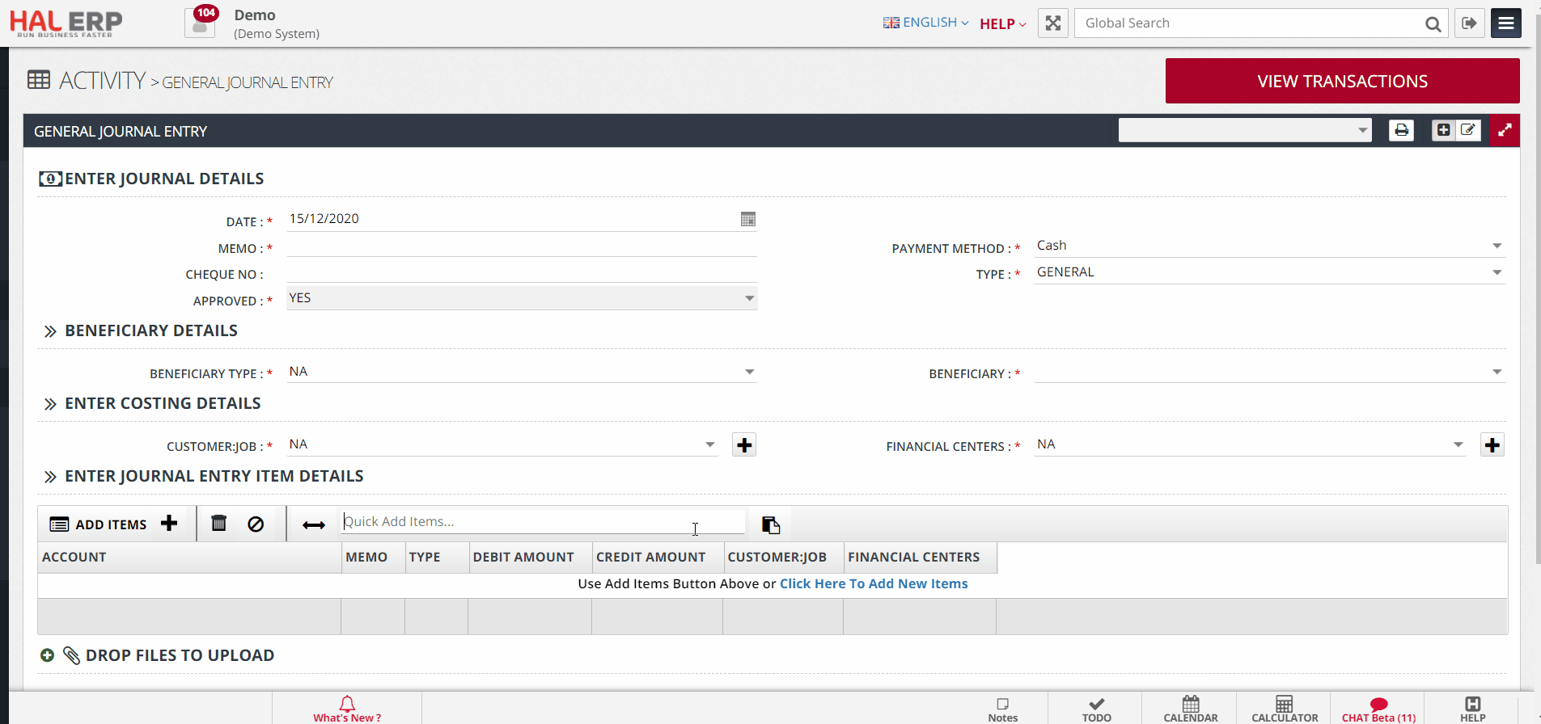
Task: Expand Drop Files To Upload section
Action: pos(48,655)
